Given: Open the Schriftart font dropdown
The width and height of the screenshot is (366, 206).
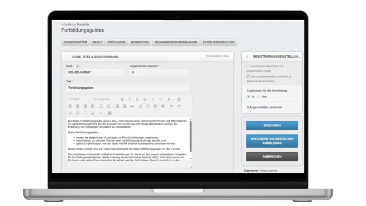Looking at the screenshot, I should coord(79,99).
